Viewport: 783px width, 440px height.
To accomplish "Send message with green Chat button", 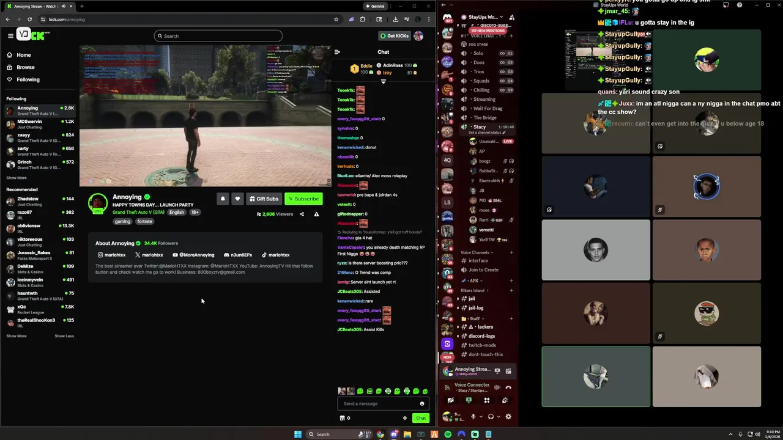I will click(x=420, y=418).
